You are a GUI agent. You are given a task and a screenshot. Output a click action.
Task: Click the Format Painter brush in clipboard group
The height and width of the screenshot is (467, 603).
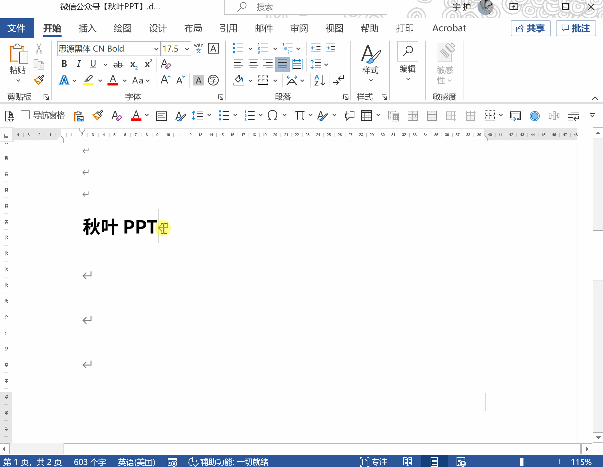click(x=39, y=80)
